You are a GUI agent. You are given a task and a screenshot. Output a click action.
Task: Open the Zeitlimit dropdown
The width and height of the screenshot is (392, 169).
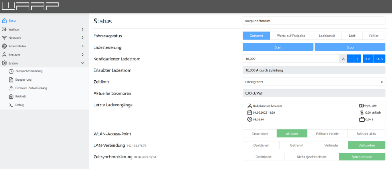pos(314,81)
